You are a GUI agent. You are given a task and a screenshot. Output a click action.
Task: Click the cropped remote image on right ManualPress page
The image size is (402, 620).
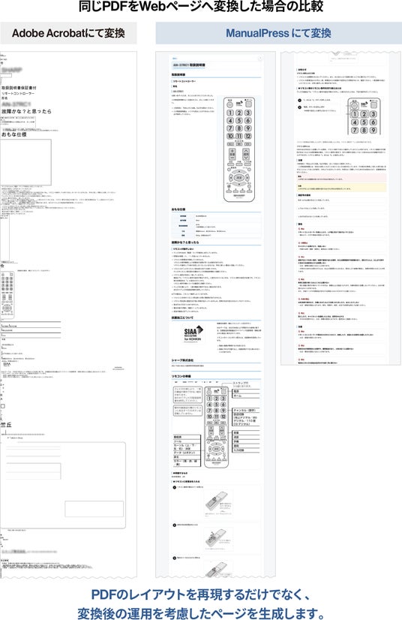(x=364, y=116)
